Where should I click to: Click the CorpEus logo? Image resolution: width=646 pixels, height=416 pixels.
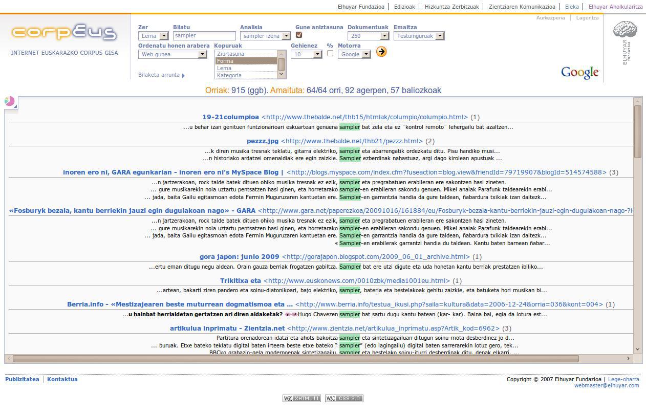click(x=64, y=33)
